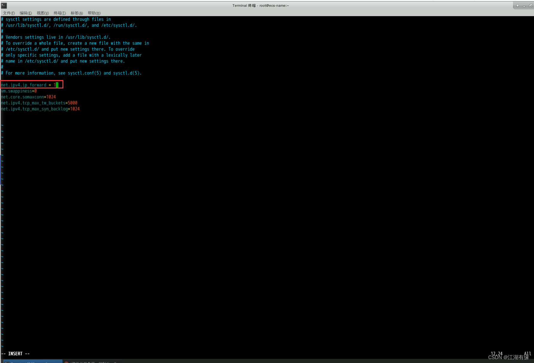Image resolution: width=534 pixels, height=363 pixels.
Task: Click the tcp_max_syn_backlog=1024 line
Action: [40, 109]
